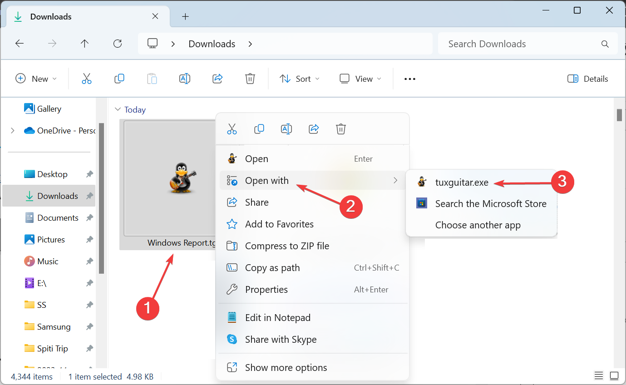The height and width of the screenshot is (385, 626).
Task: Click the Copy icon in the toolbar
Action: 119,79
